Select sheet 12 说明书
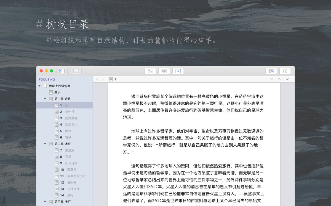The image size is (331, 206). [65, 182]
